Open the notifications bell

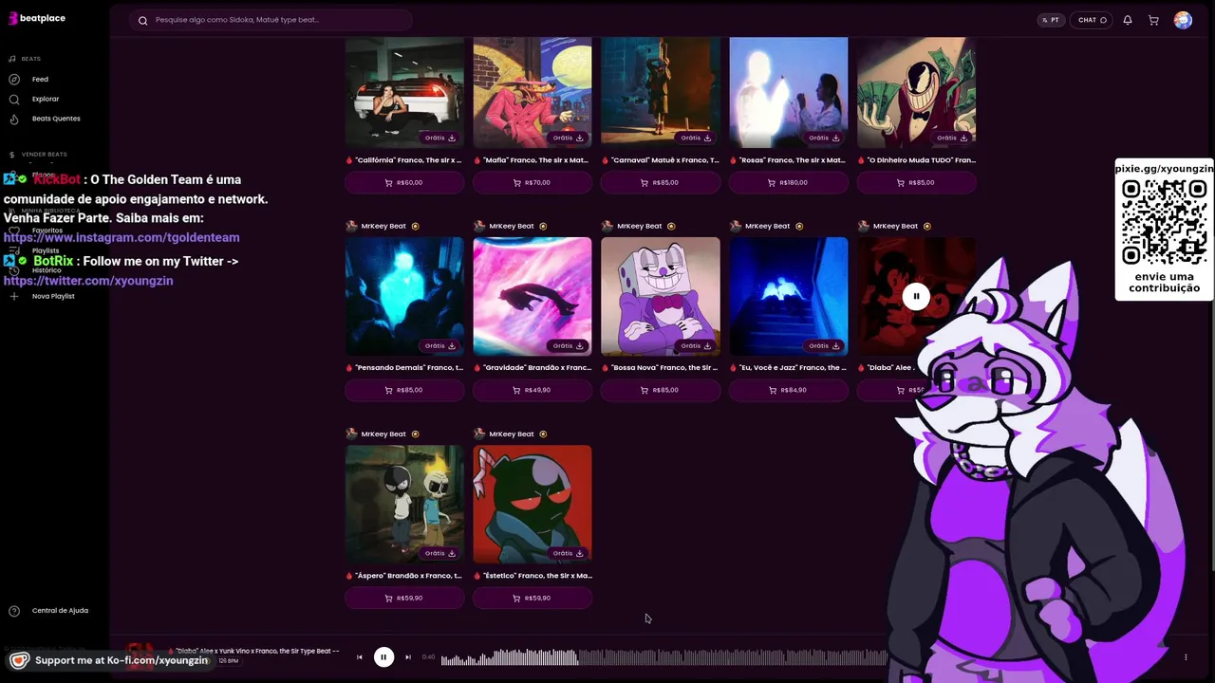click(1128, 20)
